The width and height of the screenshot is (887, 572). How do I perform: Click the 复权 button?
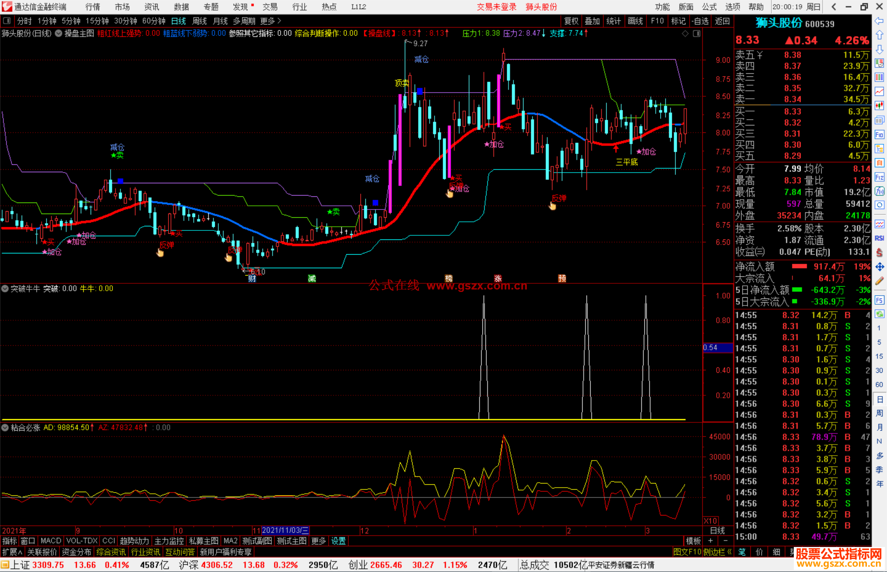571,21
